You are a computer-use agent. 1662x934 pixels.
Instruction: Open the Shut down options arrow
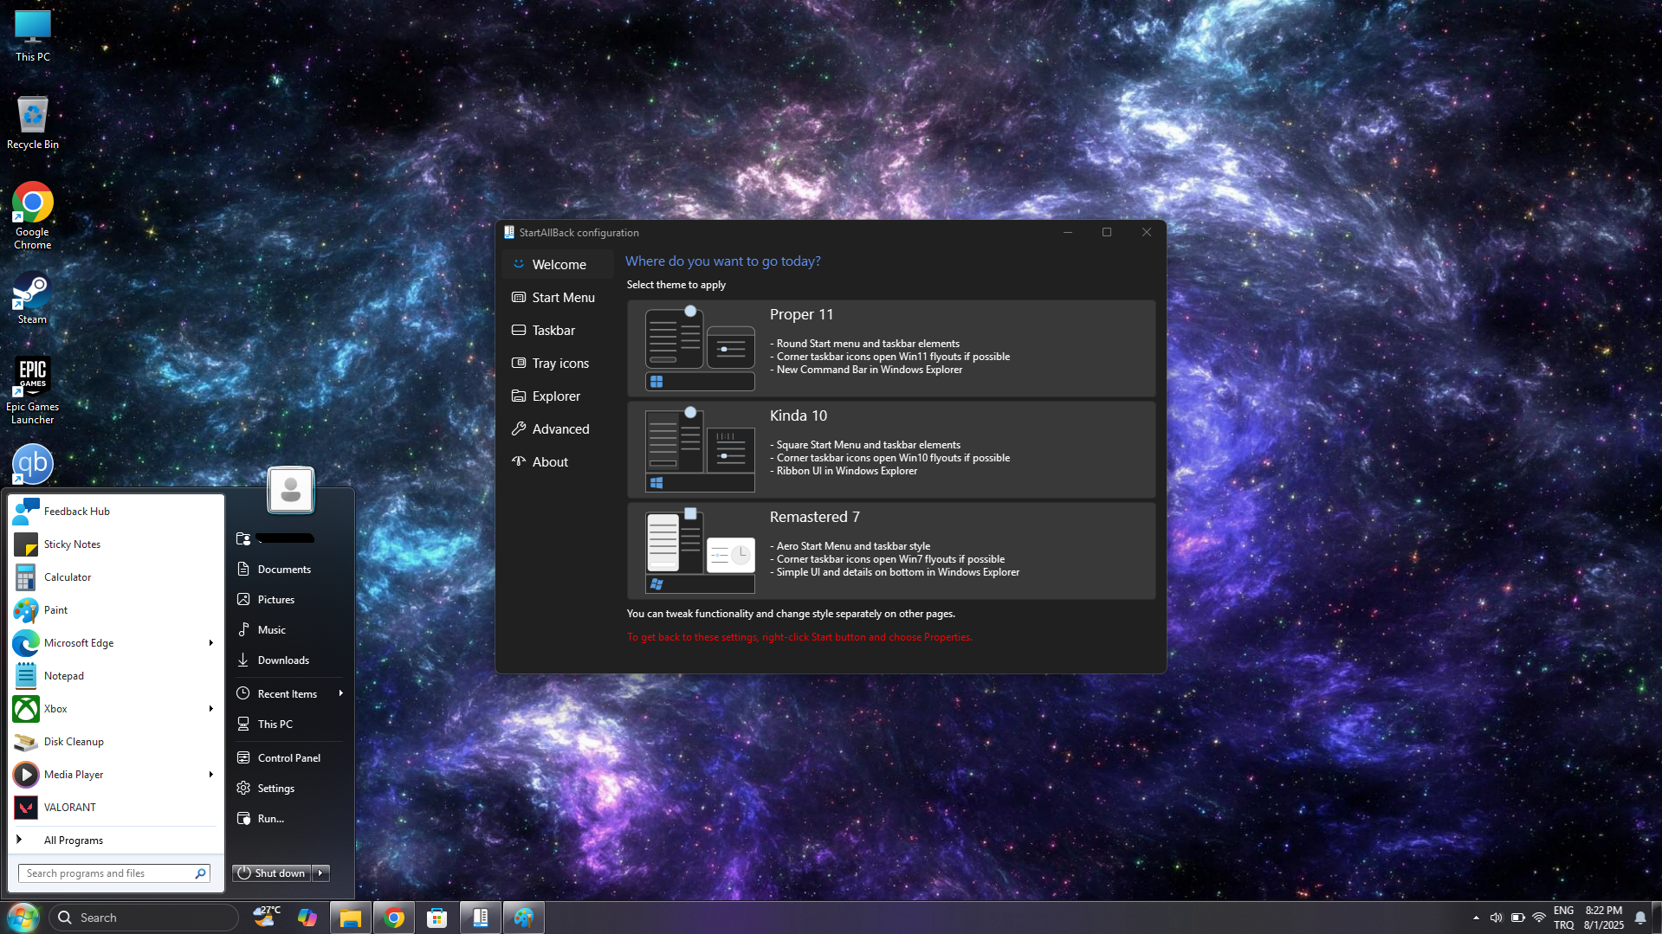(320, 873)
